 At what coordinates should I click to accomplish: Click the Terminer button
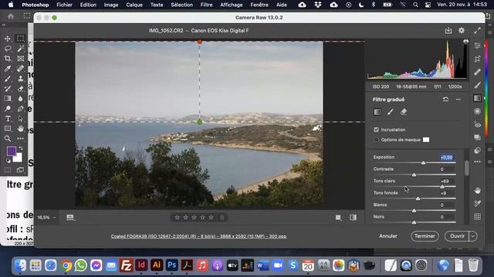coord(425,236)
